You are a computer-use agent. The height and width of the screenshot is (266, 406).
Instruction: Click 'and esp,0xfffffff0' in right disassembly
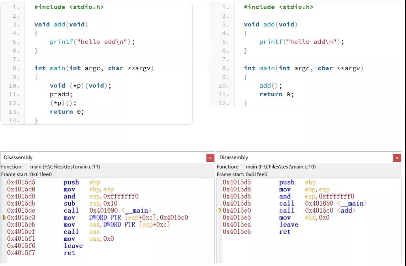click(316, 197)
